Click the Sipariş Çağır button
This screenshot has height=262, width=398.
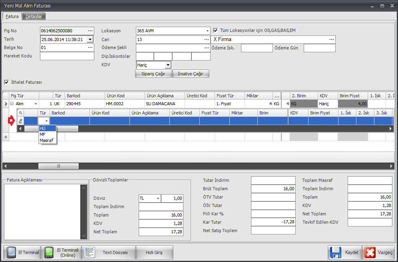[153, 74]
